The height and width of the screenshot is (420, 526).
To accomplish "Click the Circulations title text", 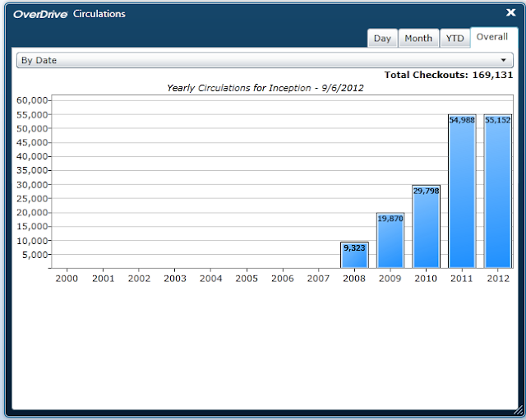I will coord(99,14).
